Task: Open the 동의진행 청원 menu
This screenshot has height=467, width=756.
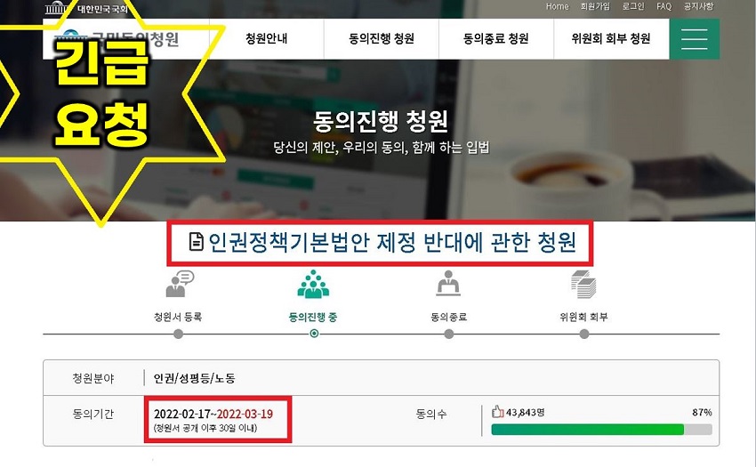Action: click(382, 39)
